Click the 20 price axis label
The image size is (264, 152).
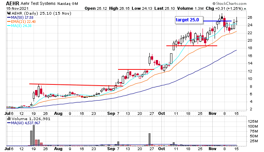[250, 41]
